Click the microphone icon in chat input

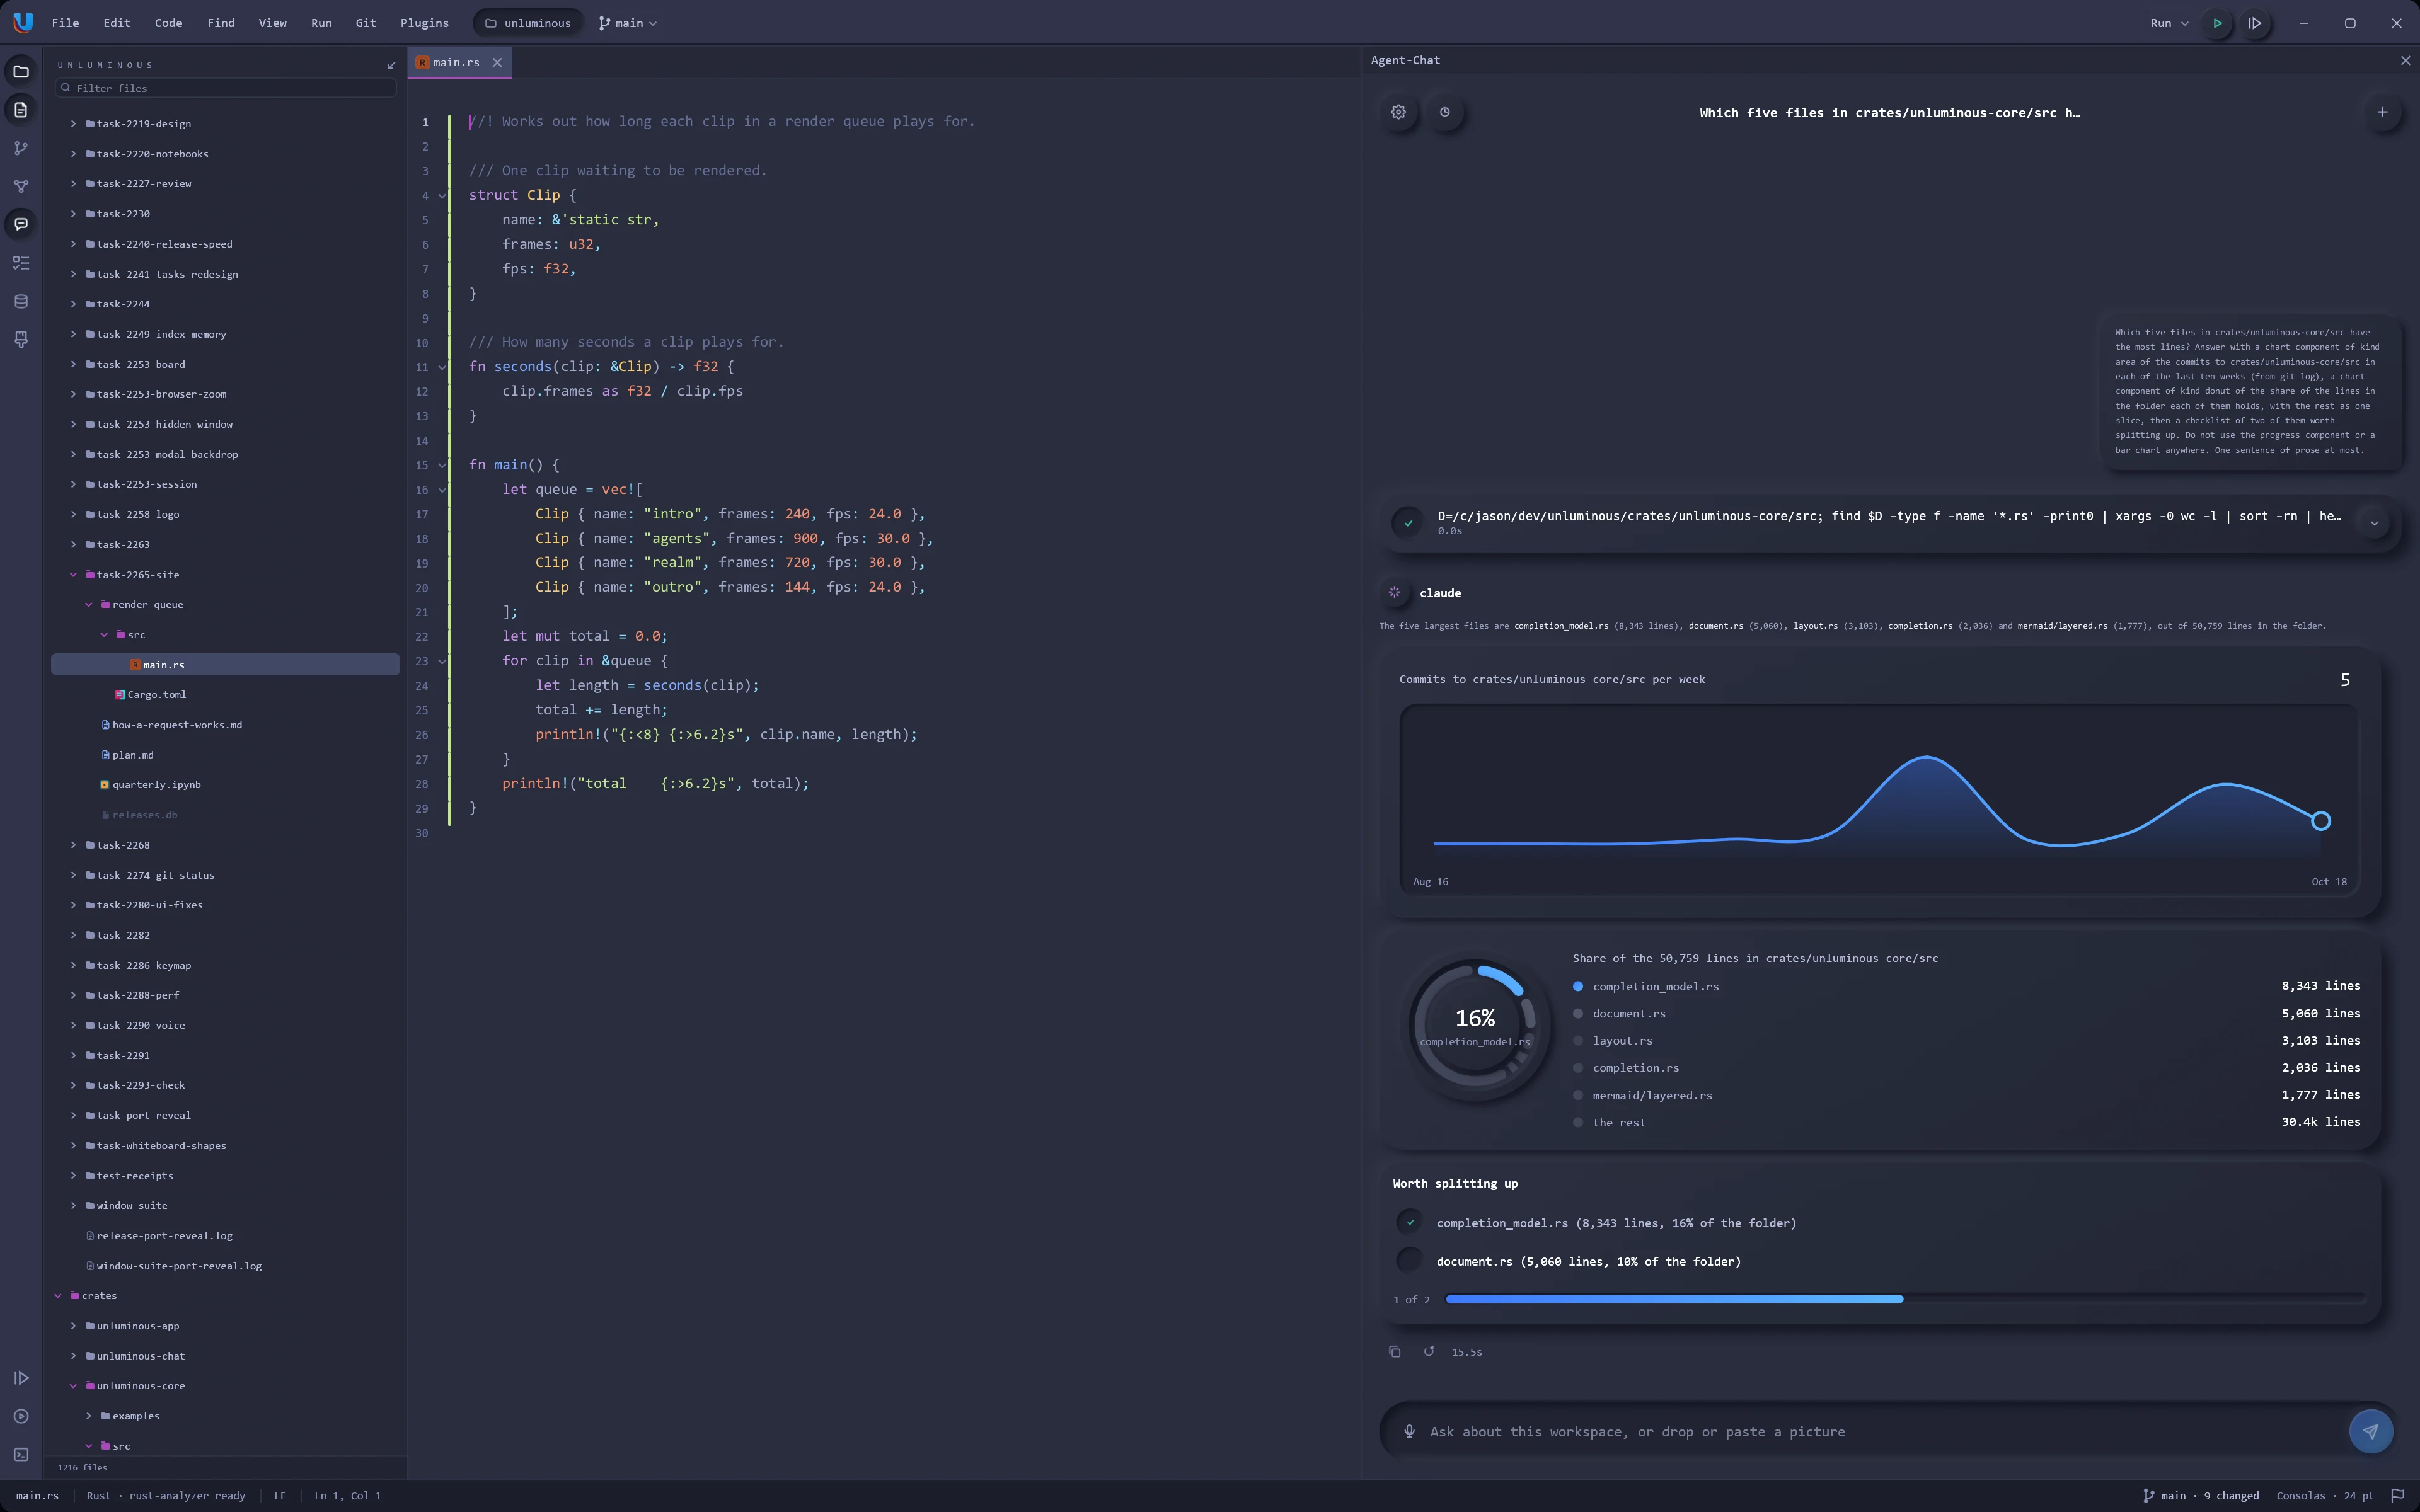1409,1431
